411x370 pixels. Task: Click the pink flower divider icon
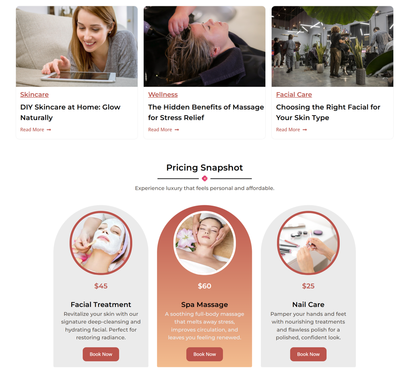(205, 178)
